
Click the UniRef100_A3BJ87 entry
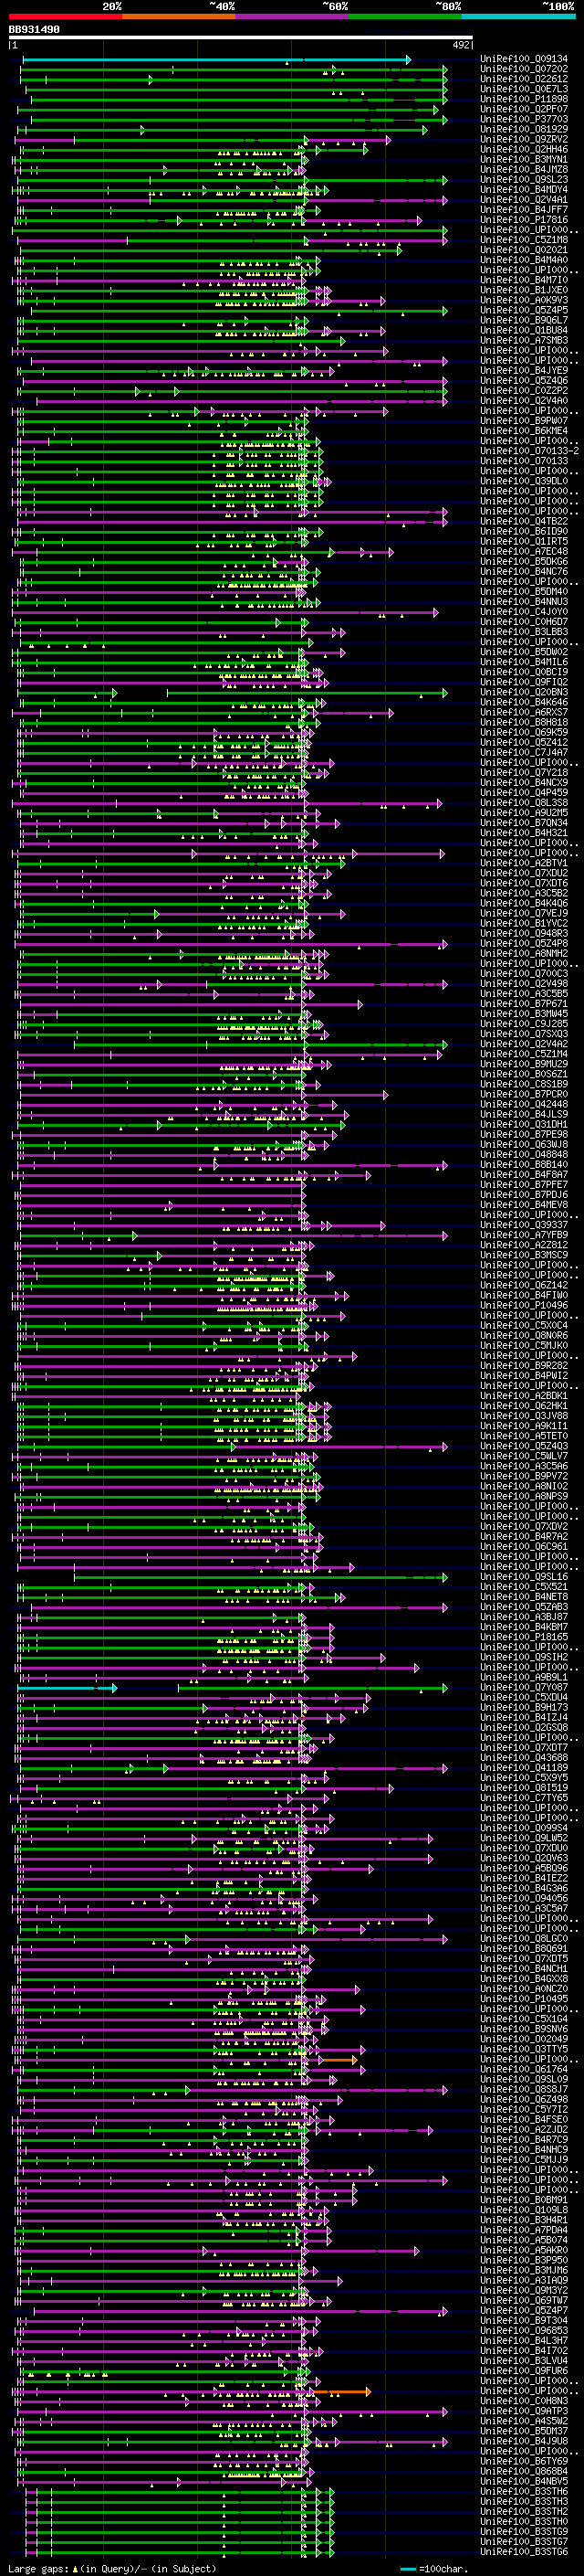pyautogui.click(x=523, y=1617)
